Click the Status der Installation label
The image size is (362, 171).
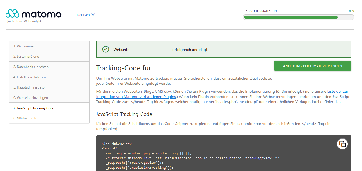(260, 11)
